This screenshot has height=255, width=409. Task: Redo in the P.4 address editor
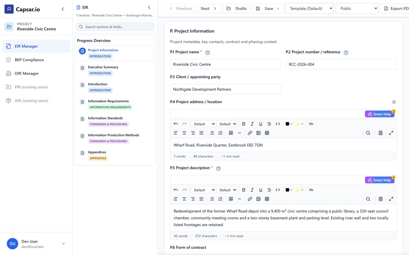[x=184, y=124]
